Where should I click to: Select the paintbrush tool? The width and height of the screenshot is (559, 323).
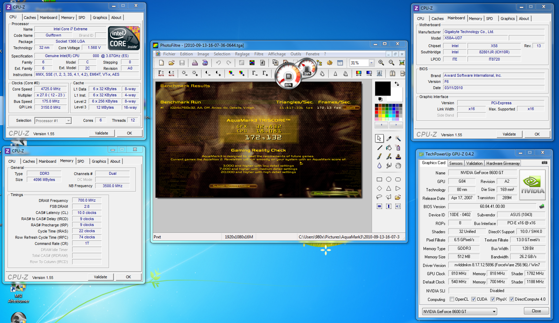click(379, 157)
